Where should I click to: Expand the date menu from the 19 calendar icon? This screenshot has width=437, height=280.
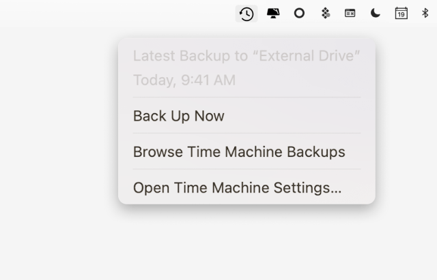401,13
